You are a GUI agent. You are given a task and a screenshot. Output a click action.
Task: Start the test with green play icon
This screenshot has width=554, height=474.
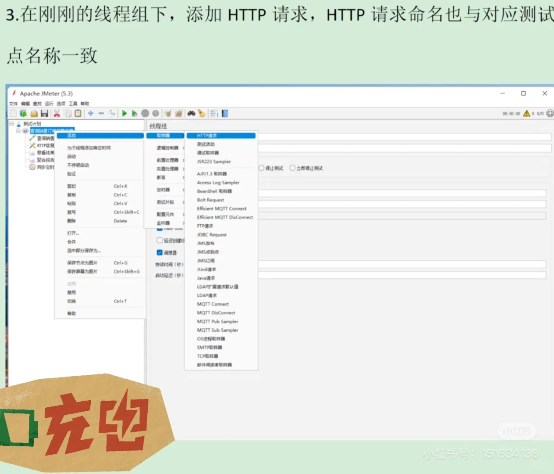124,113
